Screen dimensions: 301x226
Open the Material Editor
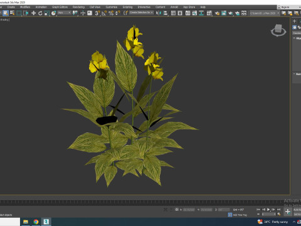(x=209, y=13)
